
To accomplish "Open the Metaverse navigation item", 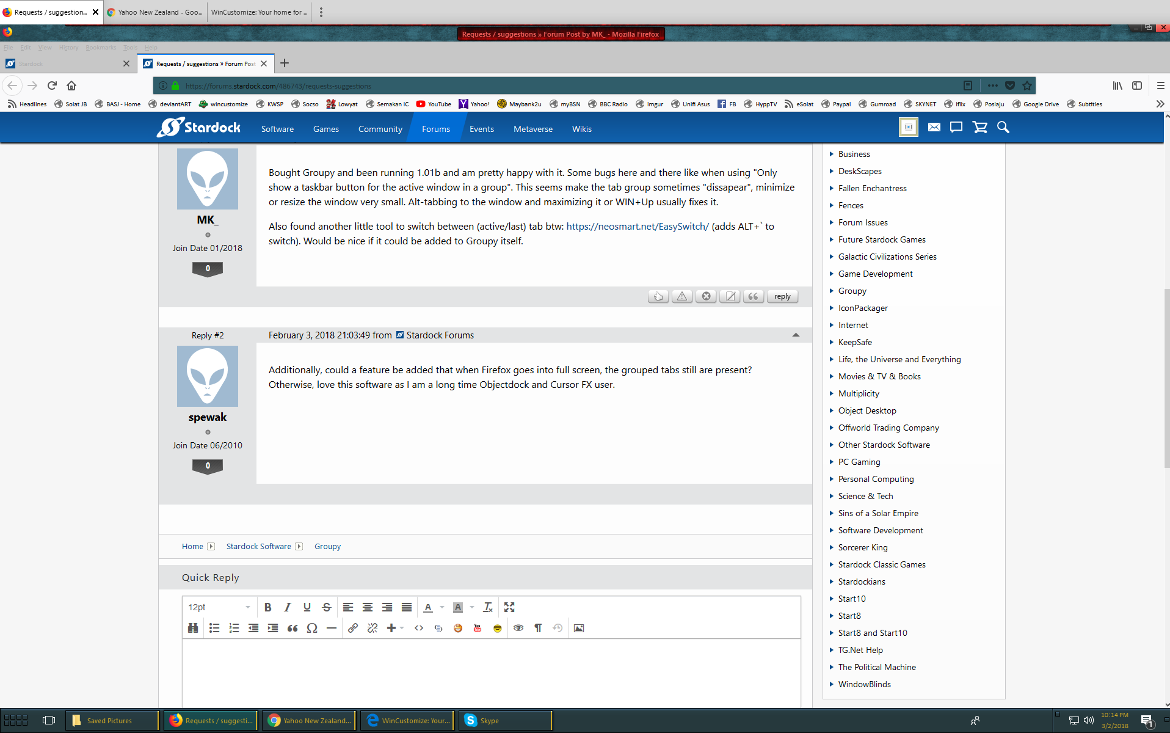I will click(533, 129).
